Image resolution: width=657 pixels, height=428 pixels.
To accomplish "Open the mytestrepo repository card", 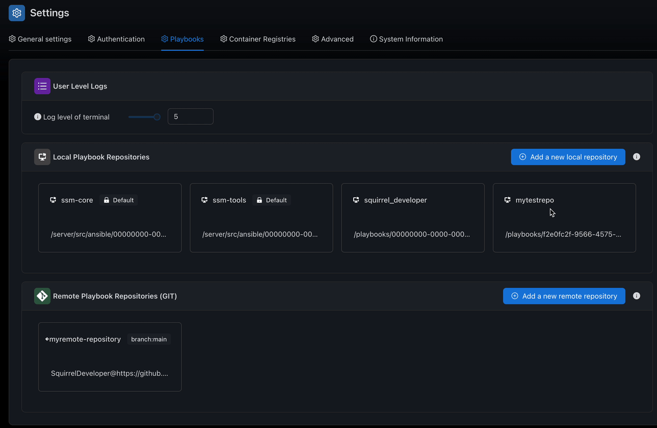I will 564,218.
